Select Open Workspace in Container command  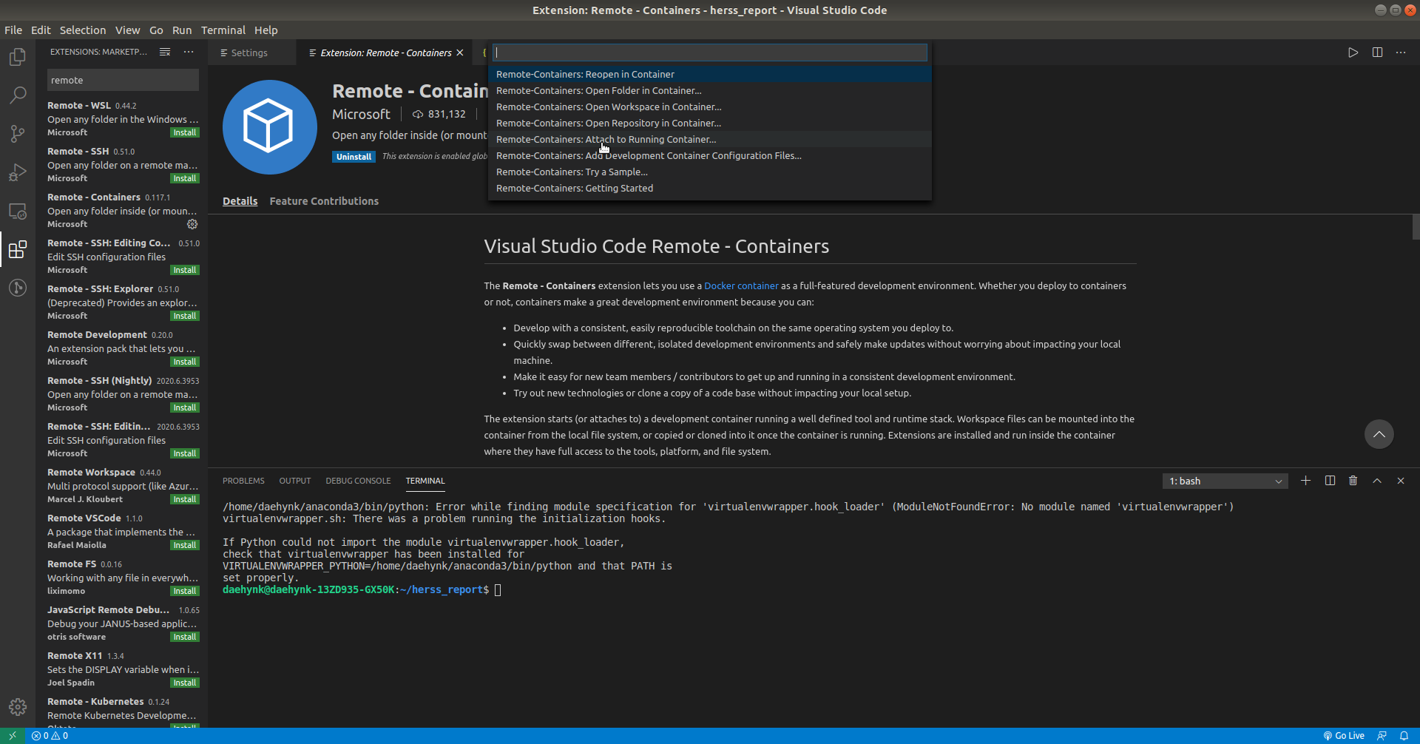710,106
